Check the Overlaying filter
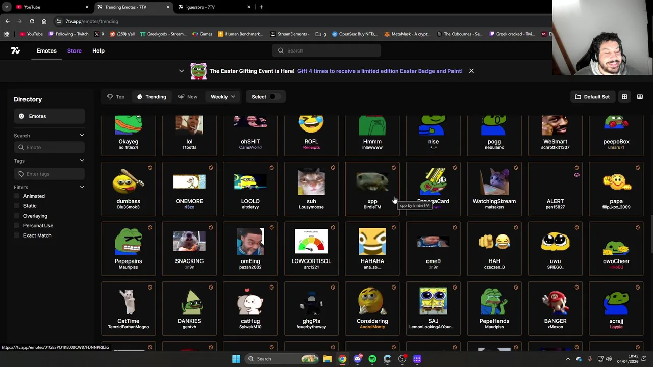The image size is (653, 367). [x=17, y=216]
